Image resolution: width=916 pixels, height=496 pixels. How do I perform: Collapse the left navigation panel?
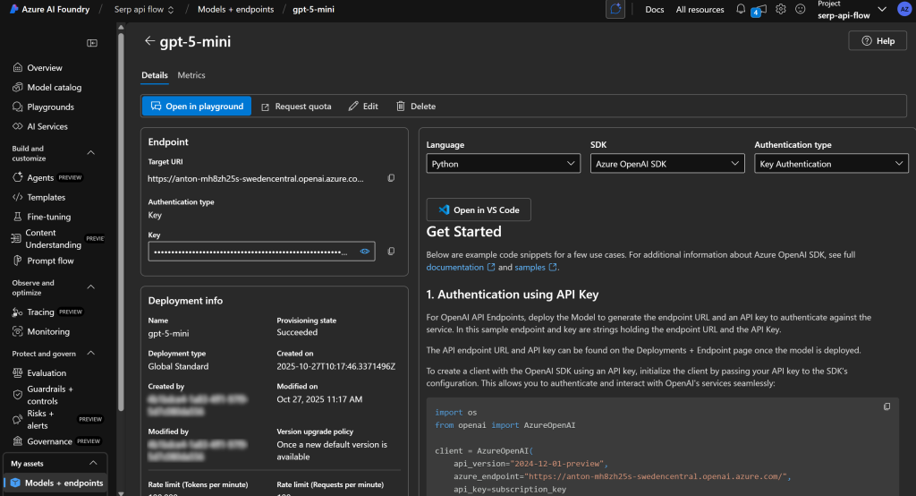(x=92, y=43)
